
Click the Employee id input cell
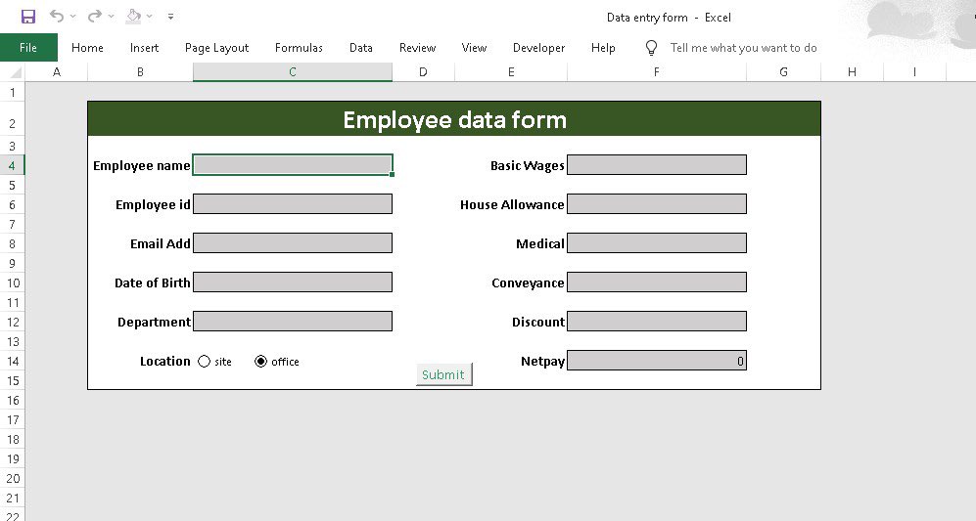293,204
